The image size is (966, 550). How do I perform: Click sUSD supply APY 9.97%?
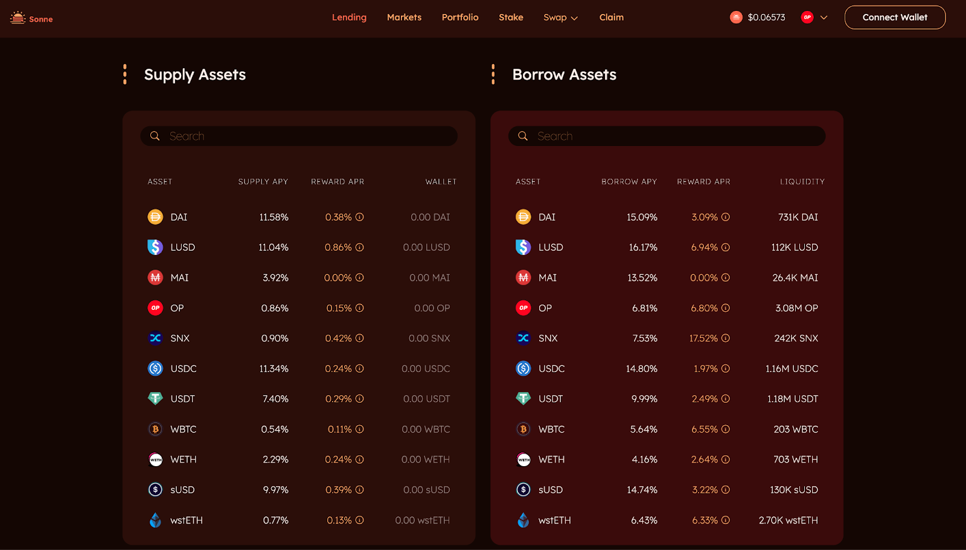276,490
